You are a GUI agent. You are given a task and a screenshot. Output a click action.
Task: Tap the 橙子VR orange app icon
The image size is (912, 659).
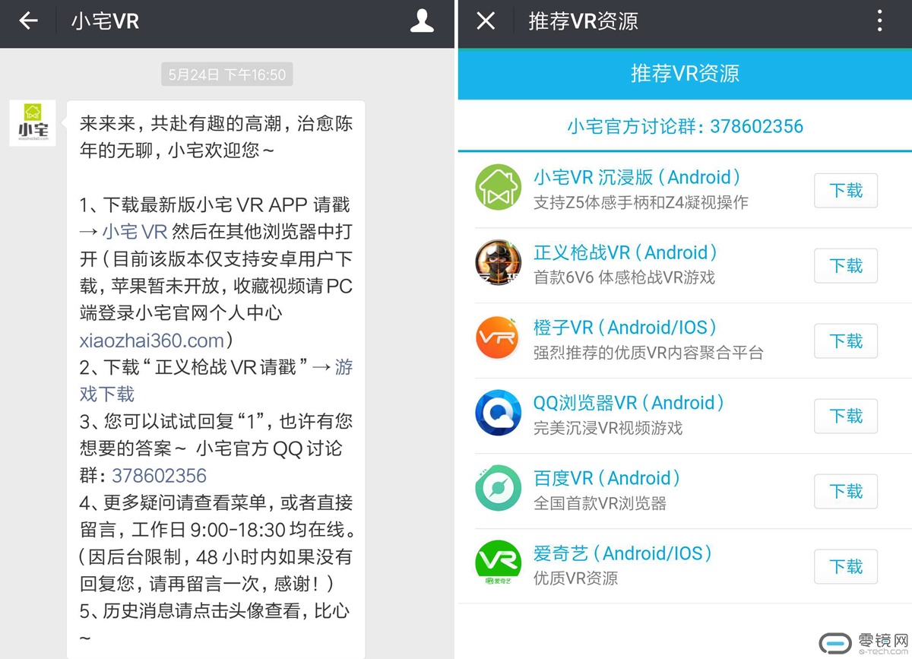coord(499,339)
